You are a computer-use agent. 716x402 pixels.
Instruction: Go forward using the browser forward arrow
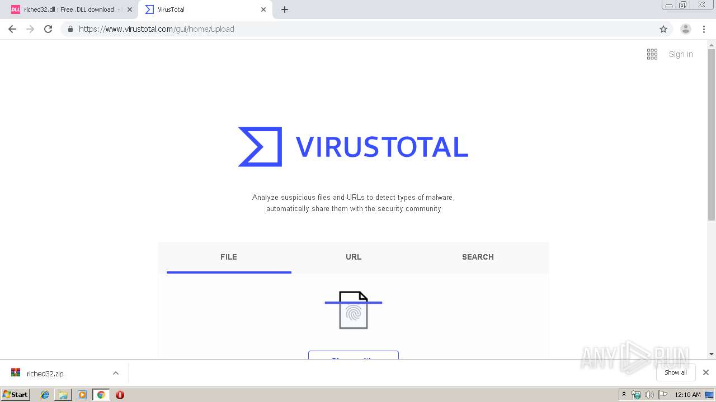[x=30, y=29]
